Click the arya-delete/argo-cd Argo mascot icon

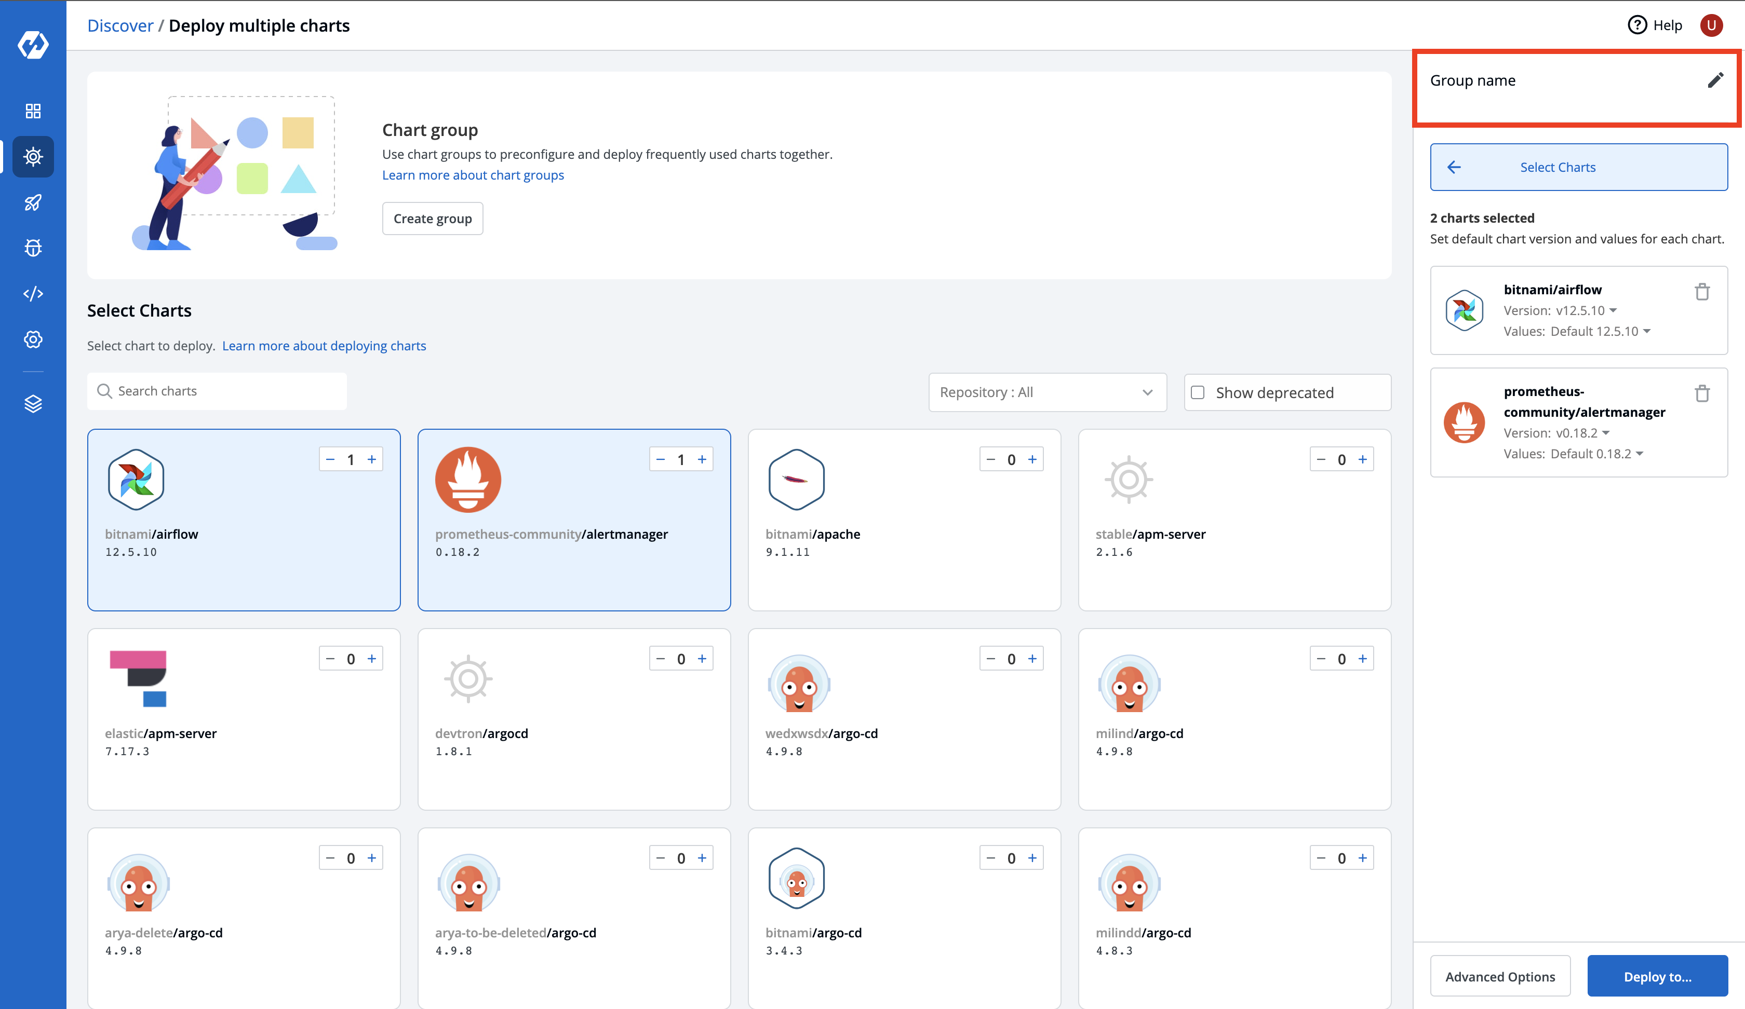(x=138, y=882)
